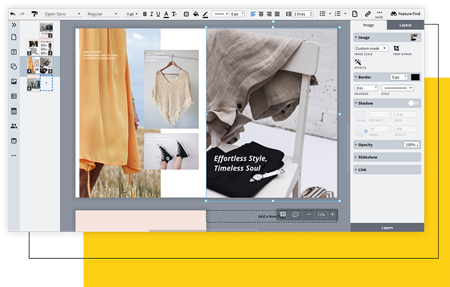Click the Feature Find button

pos(406,13)
